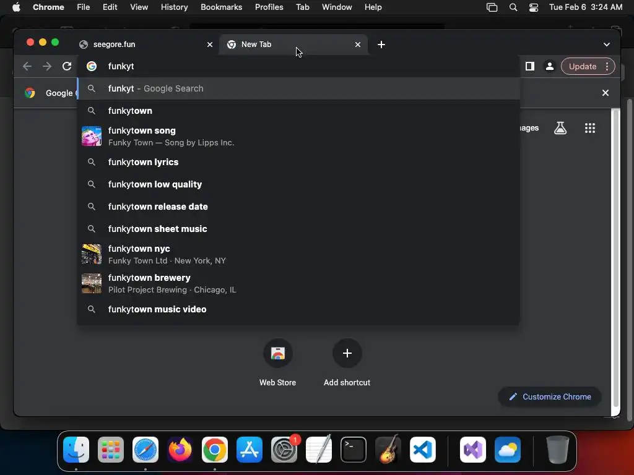
Task: Click the funkytown brewery thumbnail image
Action: [x=92, y=283]
